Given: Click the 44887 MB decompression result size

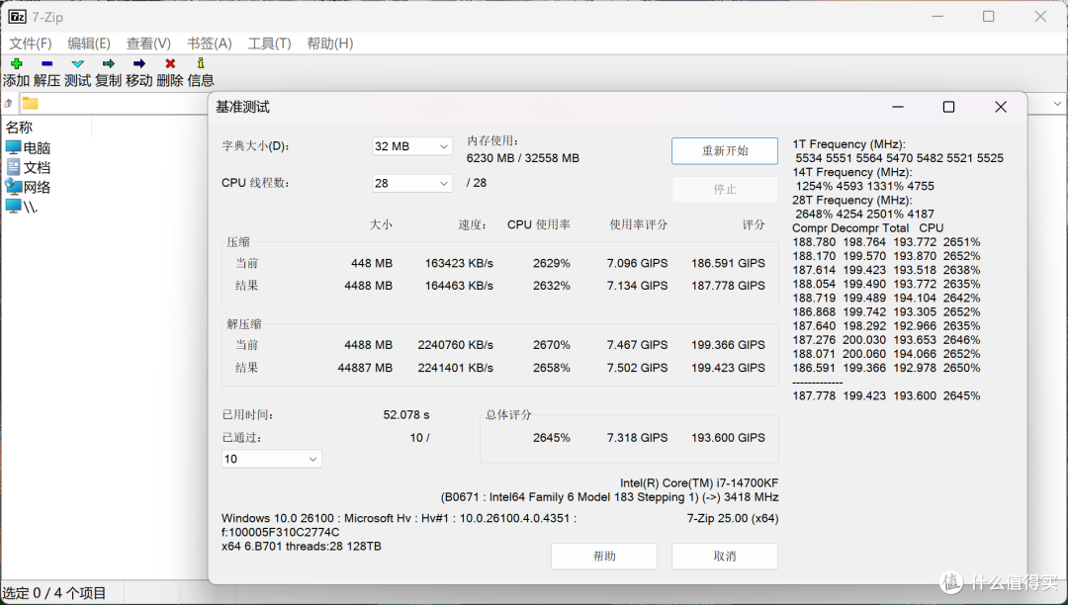Looking at the screenshot, I should [x=365, y=368].
